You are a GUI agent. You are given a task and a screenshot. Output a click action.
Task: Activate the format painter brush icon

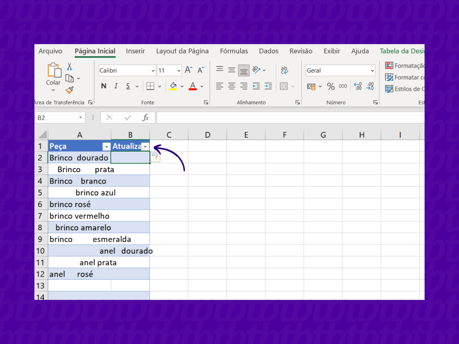pyautogui.click(x=69, y=90)
